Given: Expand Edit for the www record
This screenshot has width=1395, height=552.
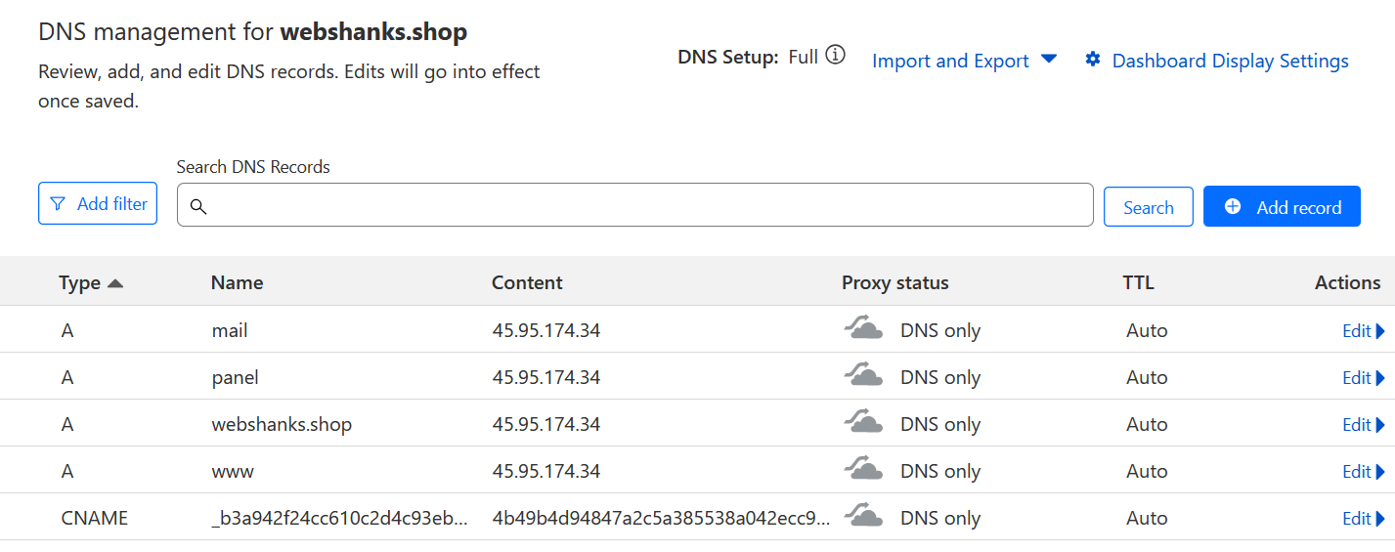Looking at the screenshot, I should [1364, 472].
